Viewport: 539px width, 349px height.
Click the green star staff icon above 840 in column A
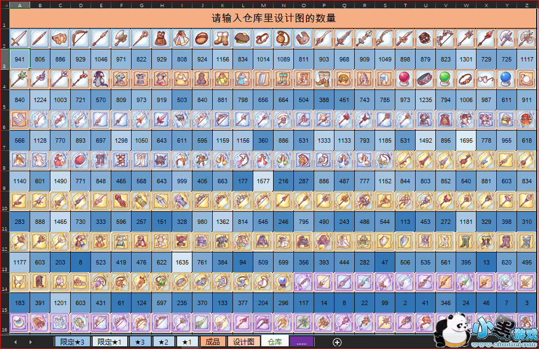[20, 79]
